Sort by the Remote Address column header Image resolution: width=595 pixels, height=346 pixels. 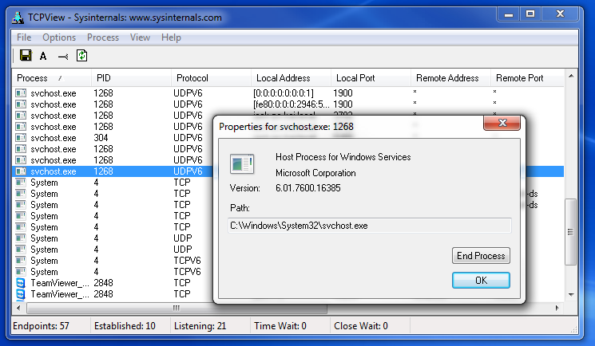coord(450,78)
